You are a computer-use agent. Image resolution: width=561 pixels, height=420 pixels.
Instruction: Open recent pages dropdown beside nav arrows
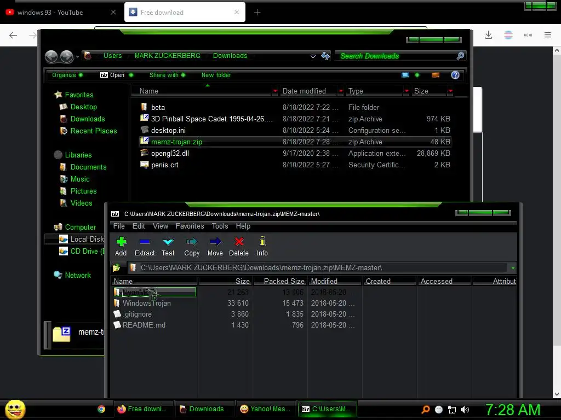(77, 56)
